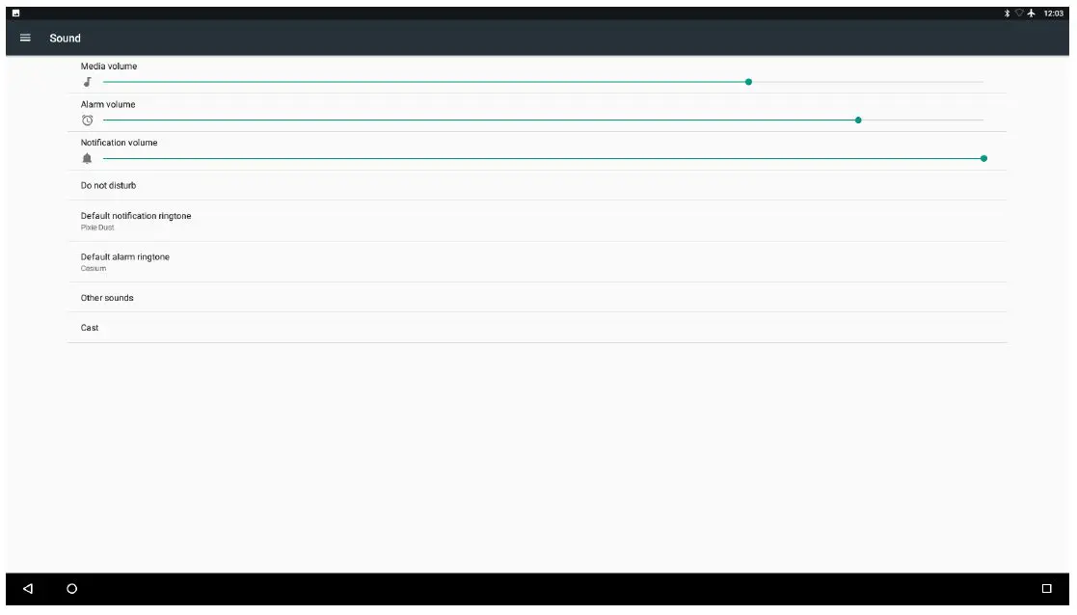This screenshot has width=1077, height=615.
Task: Tap the Android back navigation button
Action: (x=28, y=588)
